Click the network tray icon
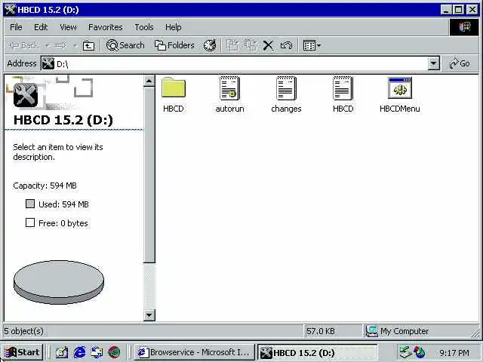 coord(405,352)
